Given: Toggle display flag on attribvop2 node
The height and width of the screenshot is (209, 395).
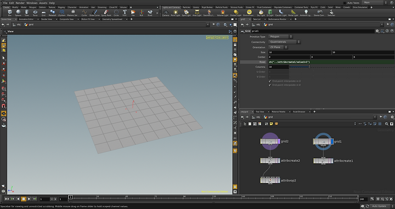Looking at the screenshot, I should click(279, 181).
